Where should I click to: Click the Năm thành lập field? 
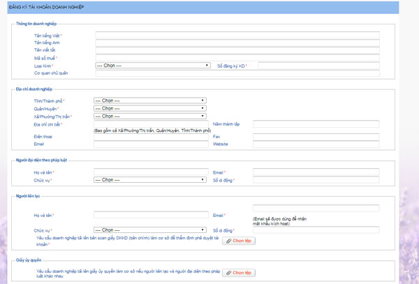(x=316, y=124)
